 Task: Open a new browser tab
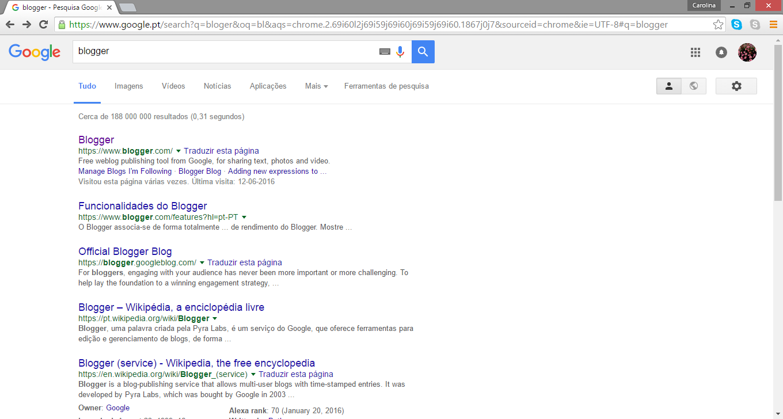tap(128, 7)
